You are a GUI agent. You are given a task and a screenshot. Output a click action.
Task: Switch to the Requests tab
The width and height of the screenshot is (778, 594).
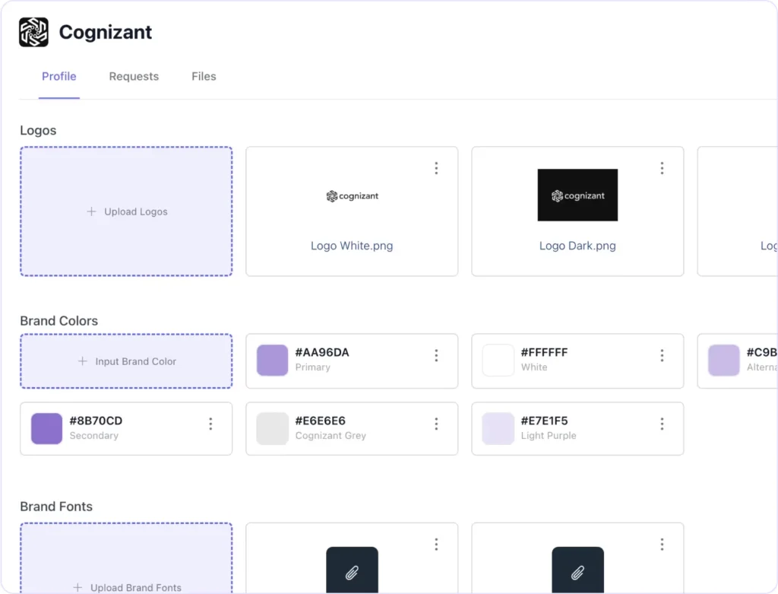point(134,76)
